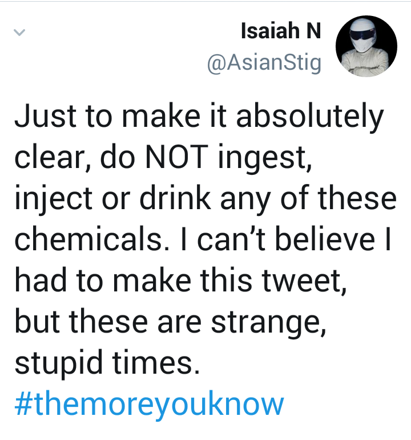Viewport: 411px width, 440px height.
Task: Click the word "believe" in the tweet text
Action: pos(325,239)
